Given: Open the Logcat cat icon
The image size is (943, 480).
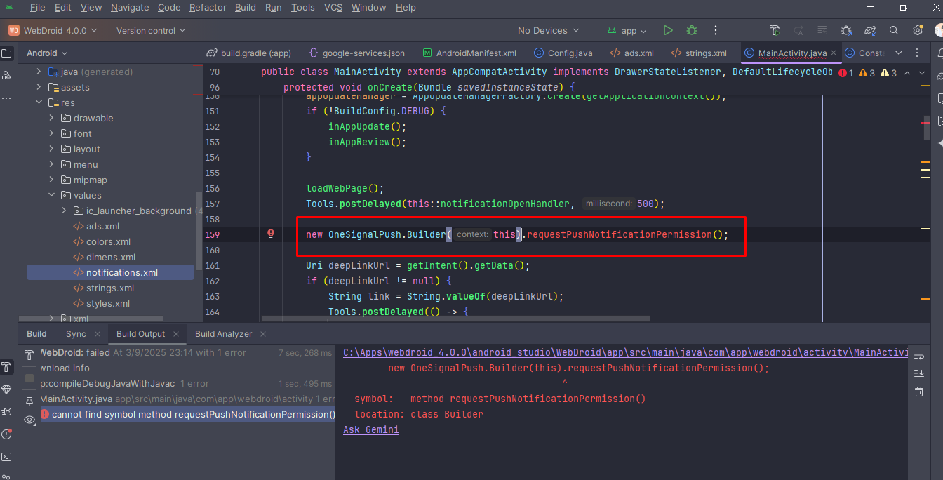Looking at the screenshot, I should (x=7, y=412).
